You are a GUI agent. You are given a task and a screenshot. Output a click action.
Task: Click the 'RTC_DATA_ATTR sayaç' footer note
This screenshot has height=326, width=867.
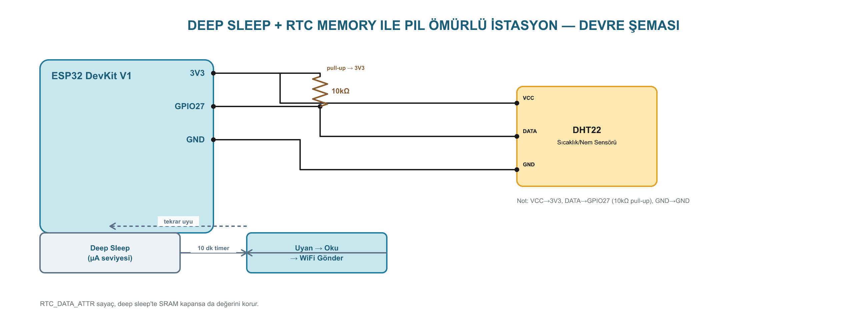(149, 304)
